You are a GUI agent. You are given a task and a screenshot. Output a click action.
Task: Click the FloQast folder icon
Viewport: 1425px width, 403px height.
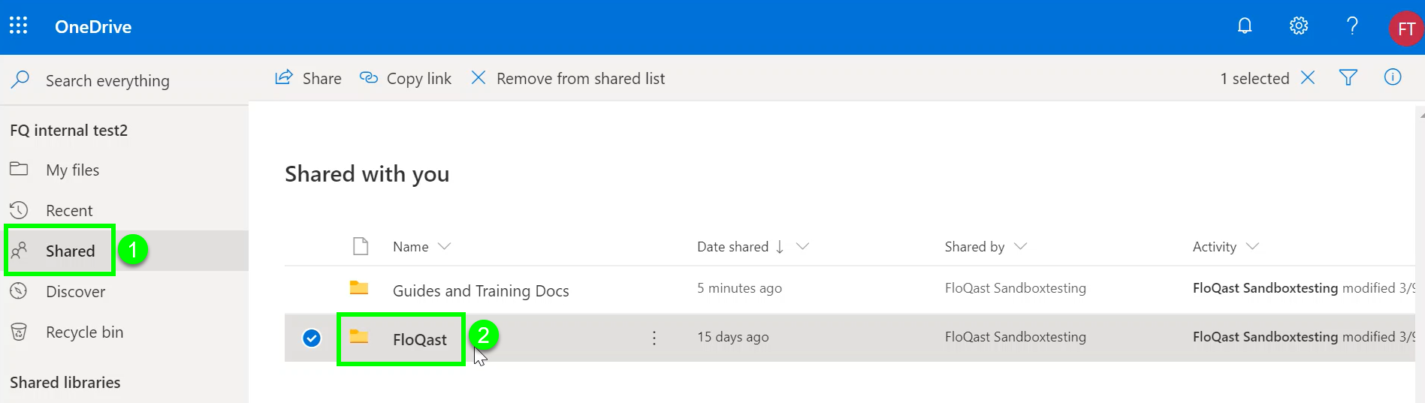tap(359, 336)
